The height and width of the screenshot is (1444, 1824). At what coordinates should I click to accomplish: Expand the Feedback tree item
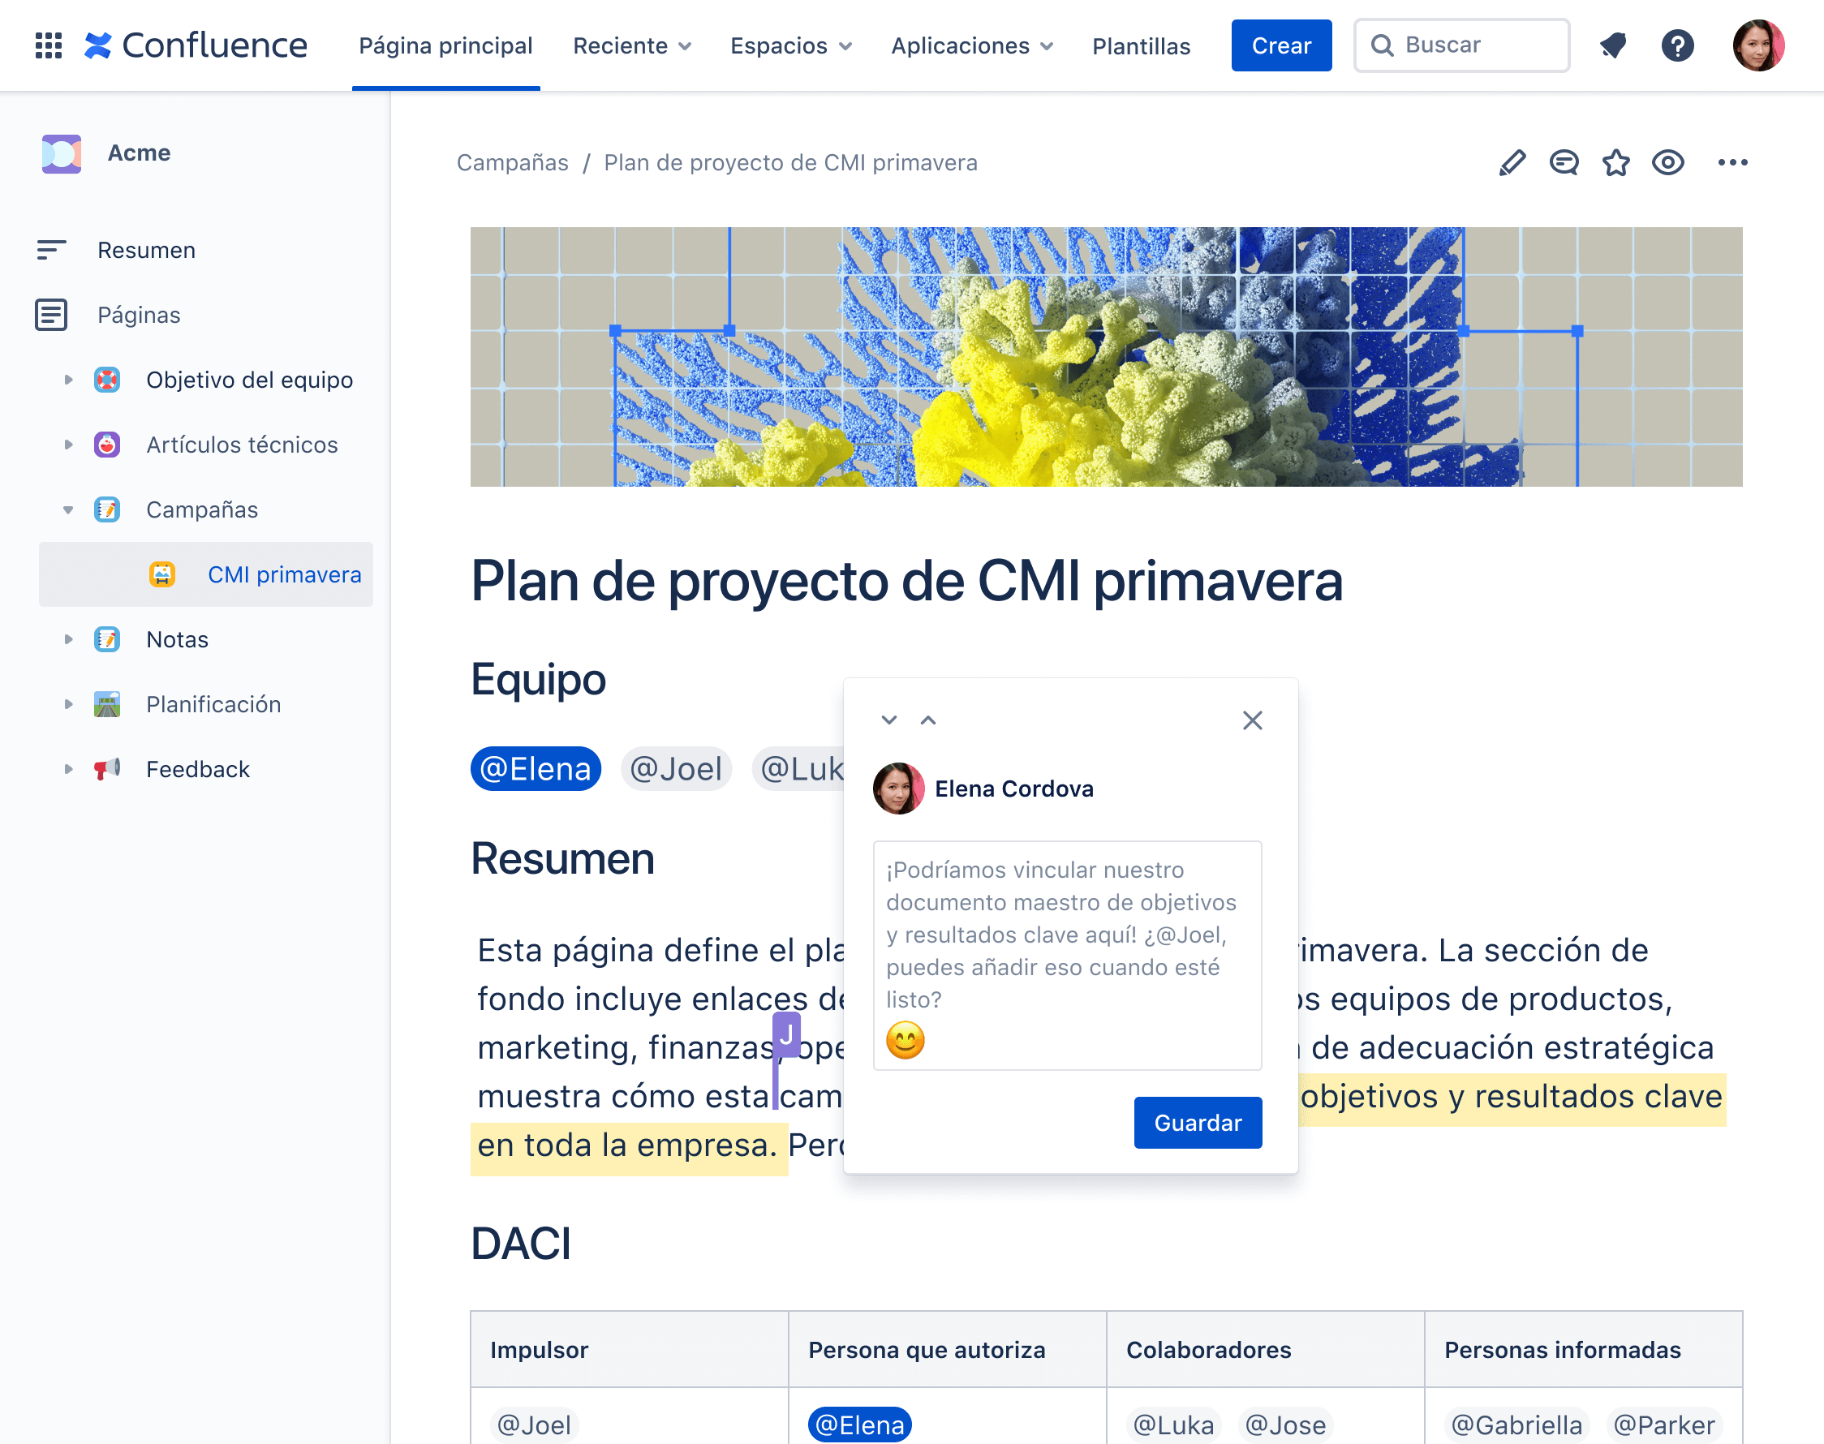(68, 768)
